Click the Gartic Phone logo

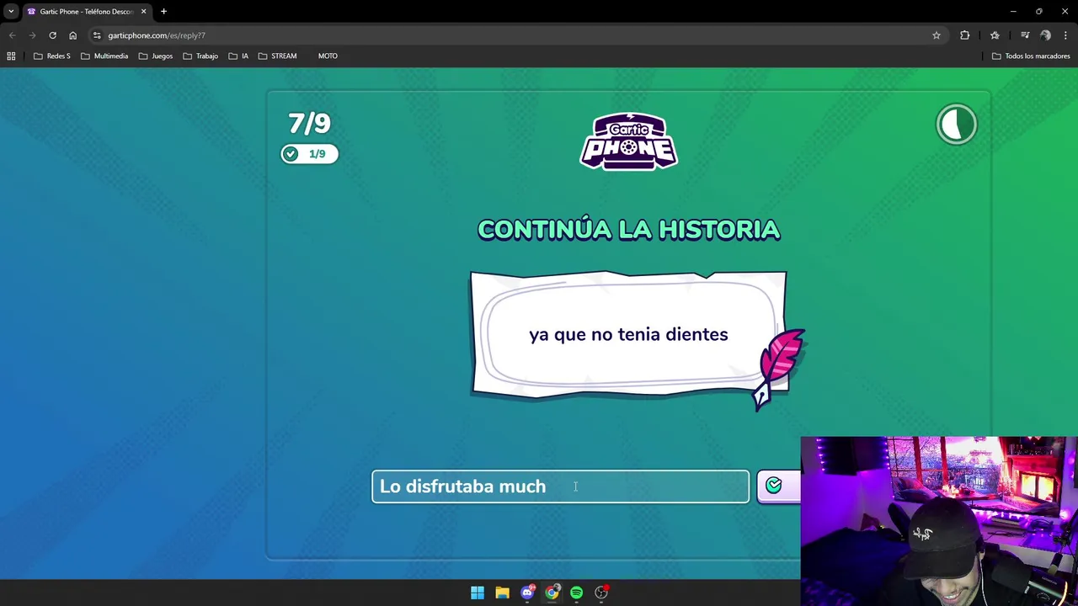(x=629, y=141)
